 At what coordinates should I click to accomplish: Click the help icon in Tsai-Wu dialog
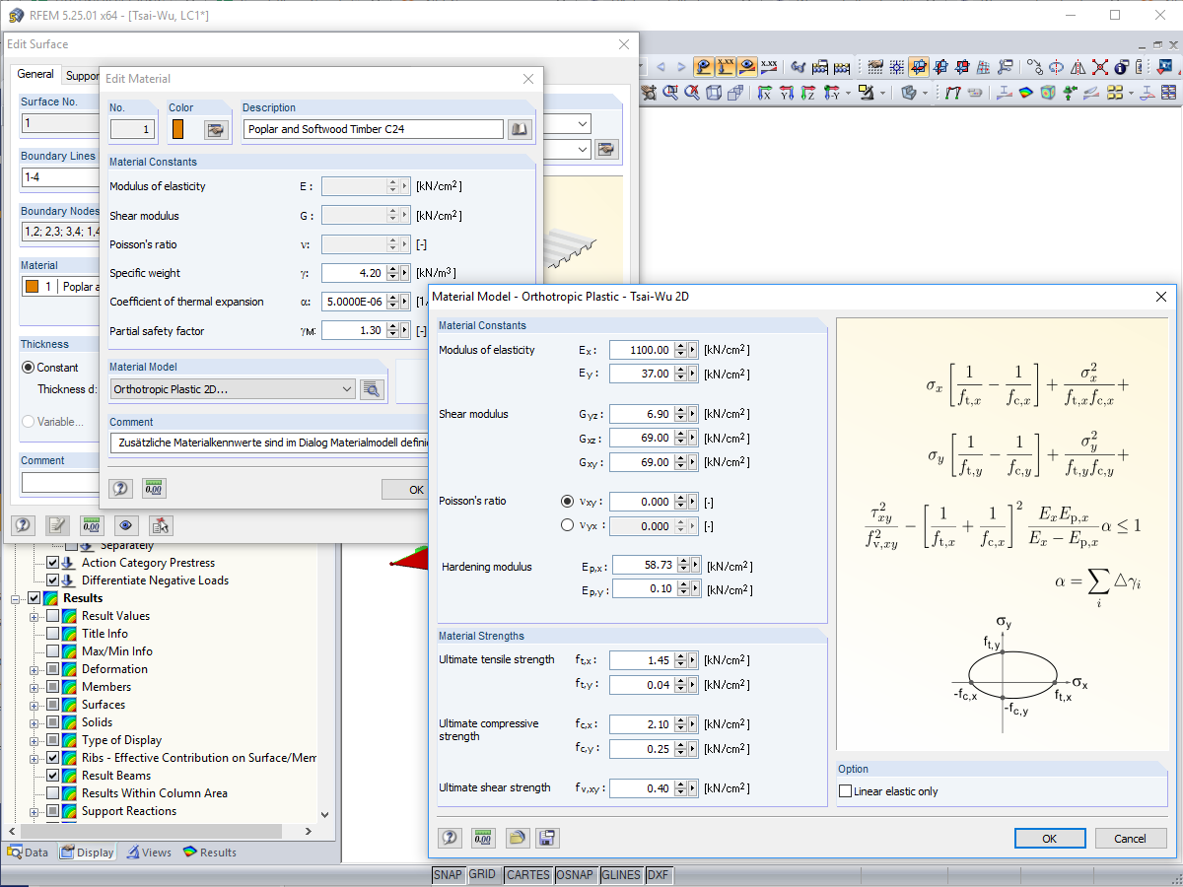tap(451, 838)
